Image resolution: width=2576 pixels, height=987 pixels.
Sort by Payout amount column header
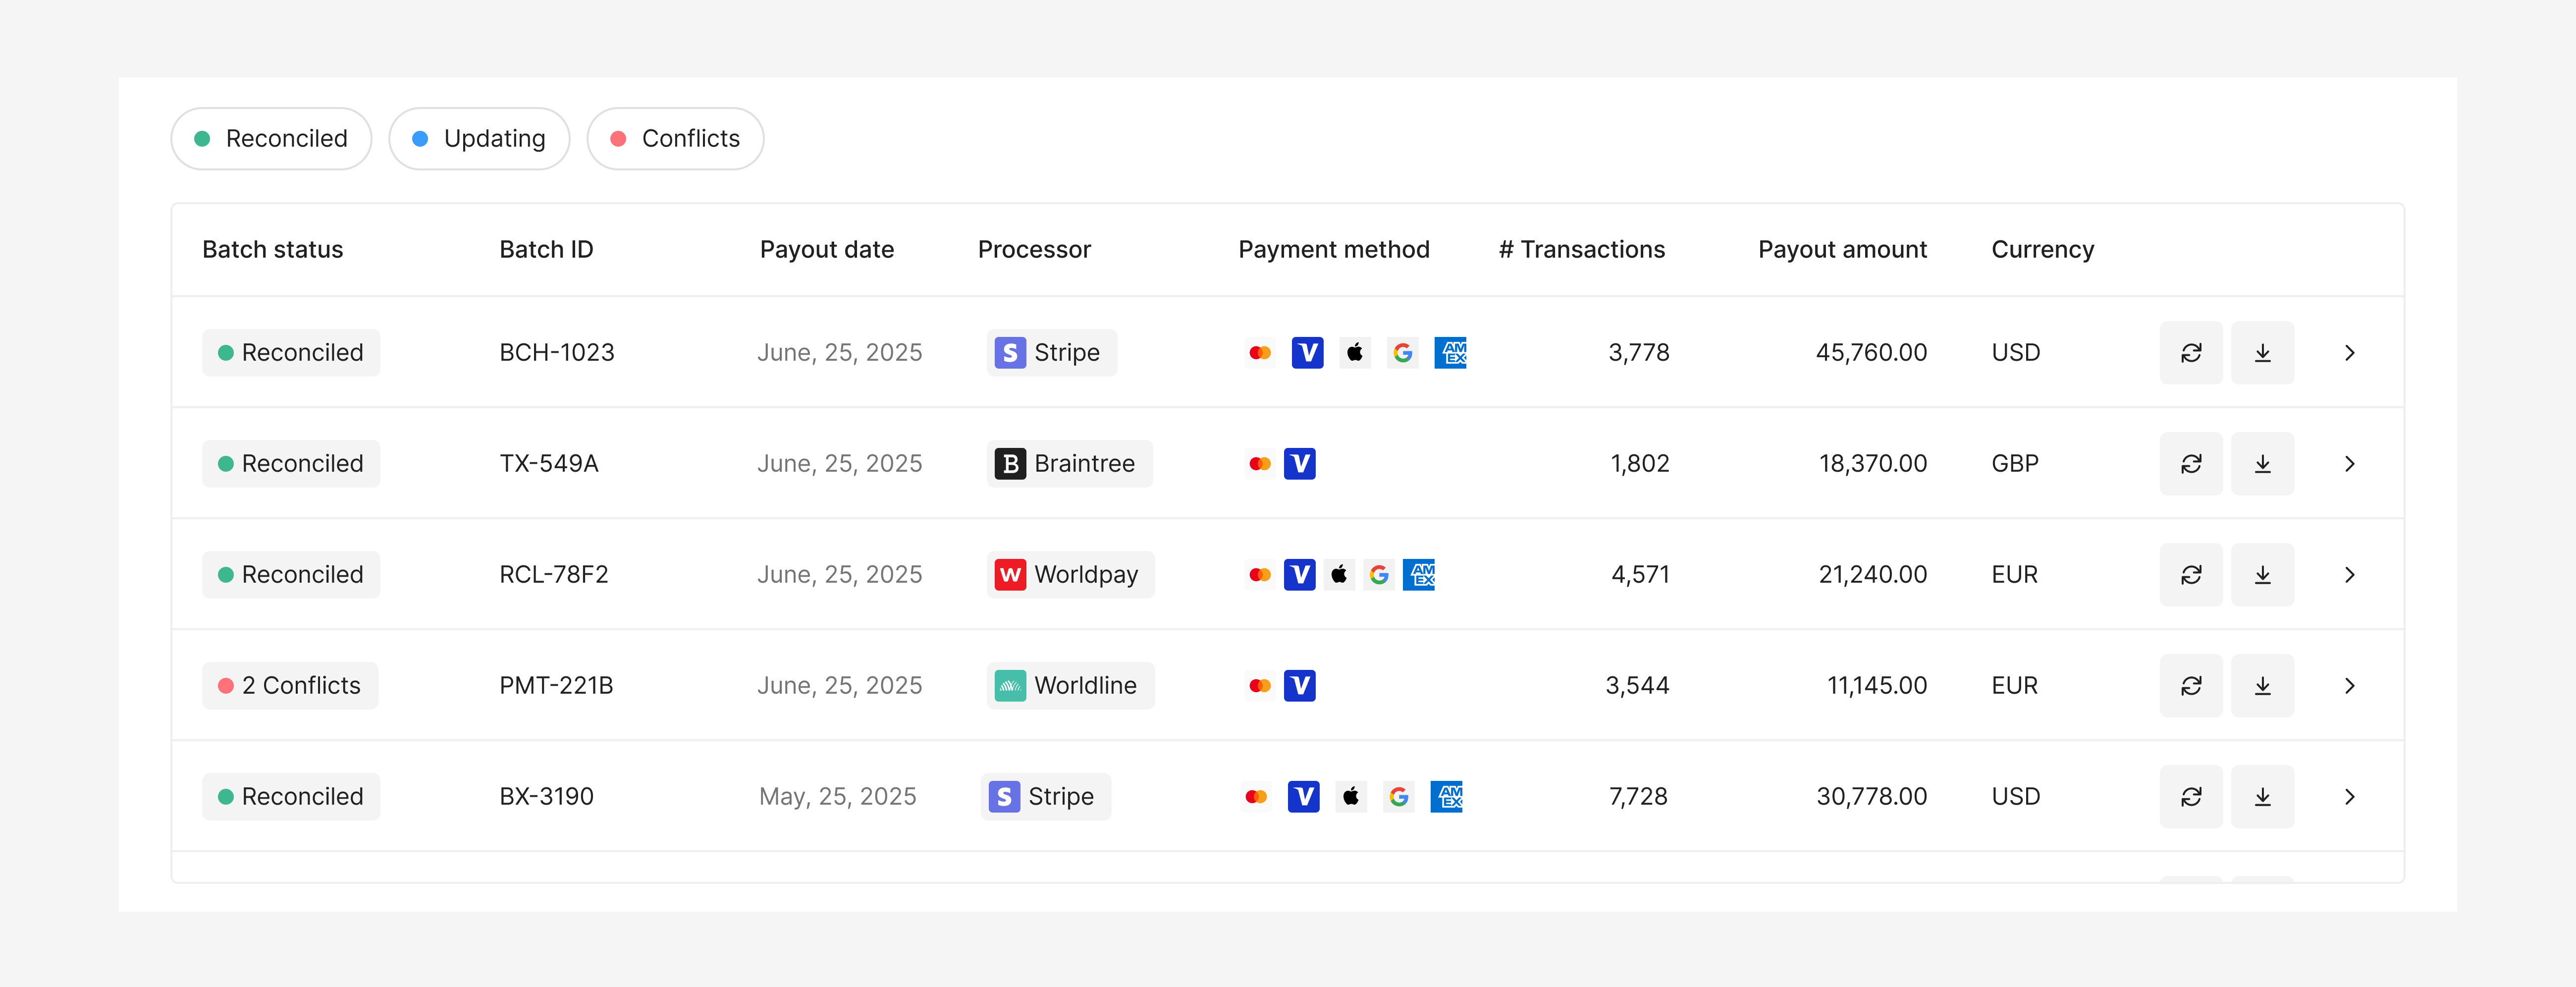point(1842,250)
